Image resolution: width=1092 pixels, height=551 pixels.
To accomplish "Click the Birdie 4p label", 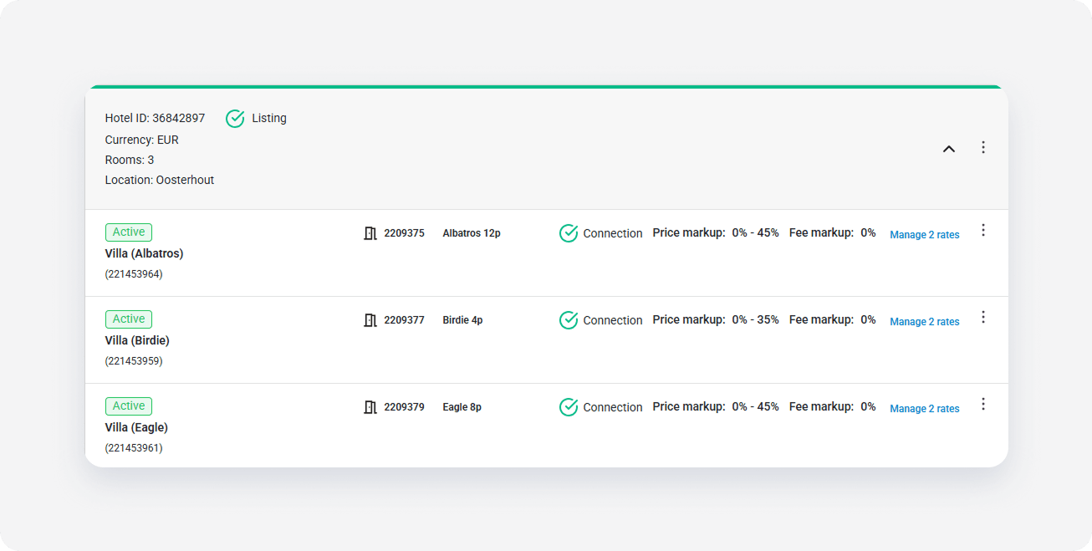I will click(462, 320).
